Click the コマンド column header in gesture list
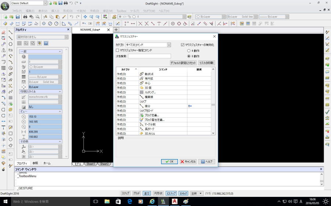The image size is (331, 206). (163, 69)
